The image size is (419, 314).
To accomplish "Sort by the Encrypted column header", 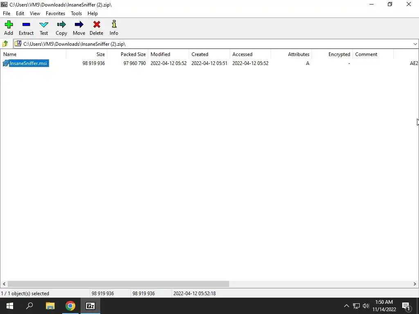I will tap(332, 54).
